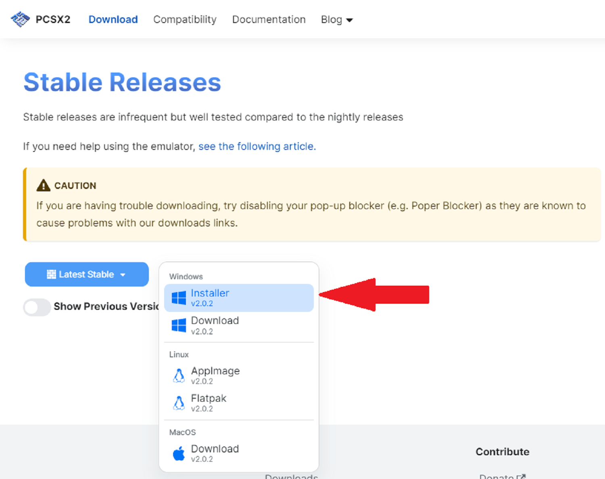This screenshot has height=479, width=605.
Task: Open the Latest Stable dropdown button
Action: point(87,274)
